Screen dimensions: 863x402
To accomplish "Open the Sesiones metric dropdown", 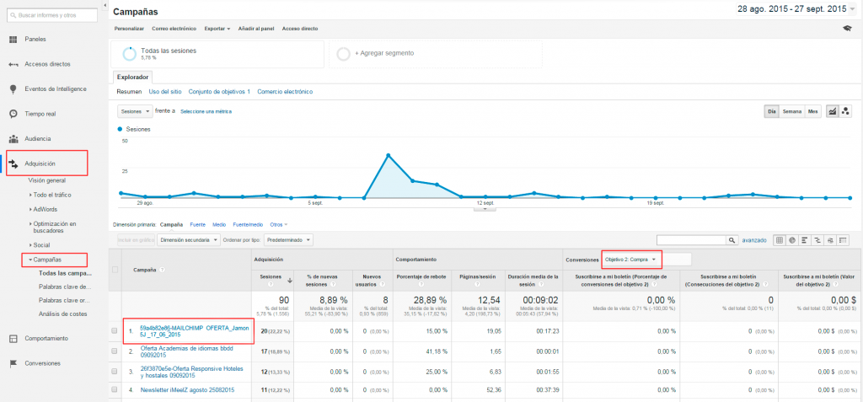I will (135, 111).
